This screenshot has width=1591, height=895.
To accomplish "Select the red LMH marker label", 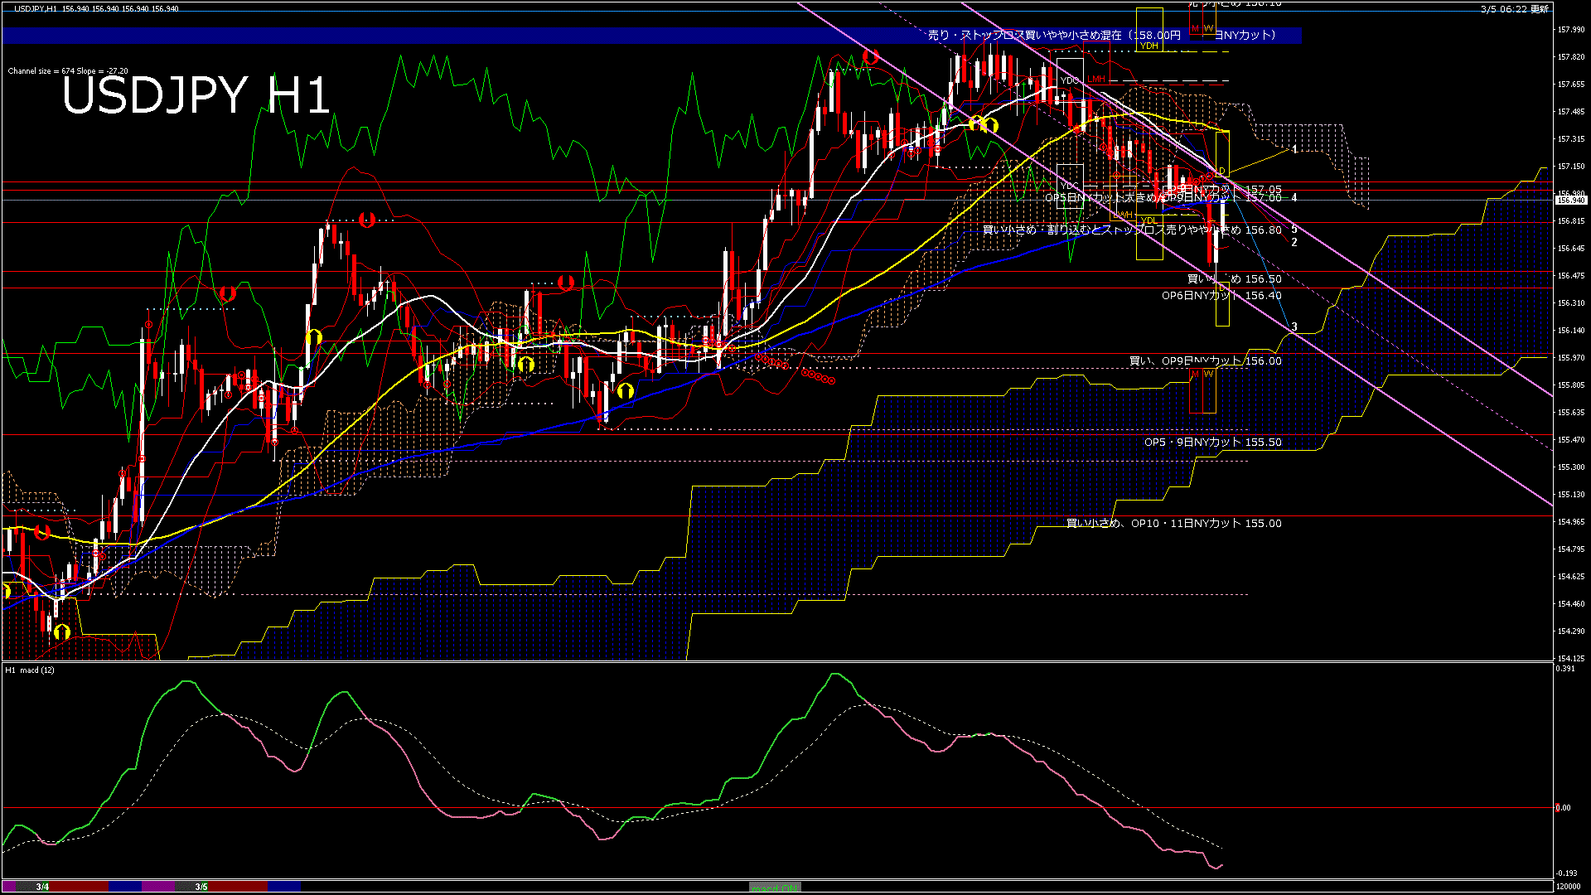I will click(x=1096, y=80).
